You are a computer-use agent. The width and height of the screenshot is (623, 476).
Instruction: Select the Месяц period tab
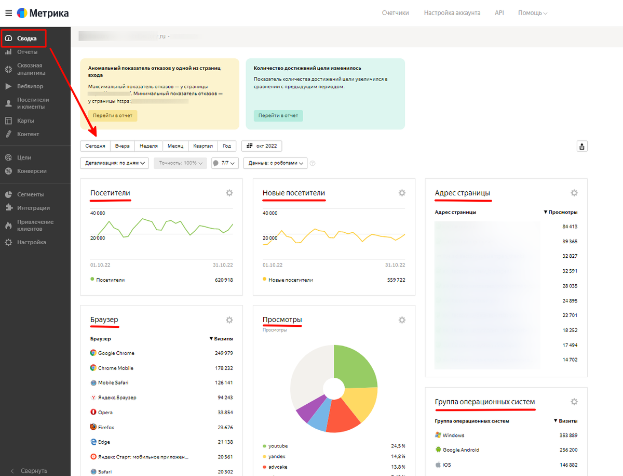175,146
